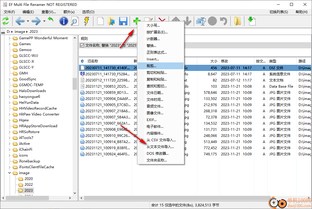
Task: Click the gray circle record icon
Action: (212, 21)
